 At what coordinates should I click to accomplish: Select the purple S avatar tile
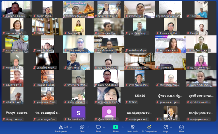pyautogui.click(x=78, y=113)
